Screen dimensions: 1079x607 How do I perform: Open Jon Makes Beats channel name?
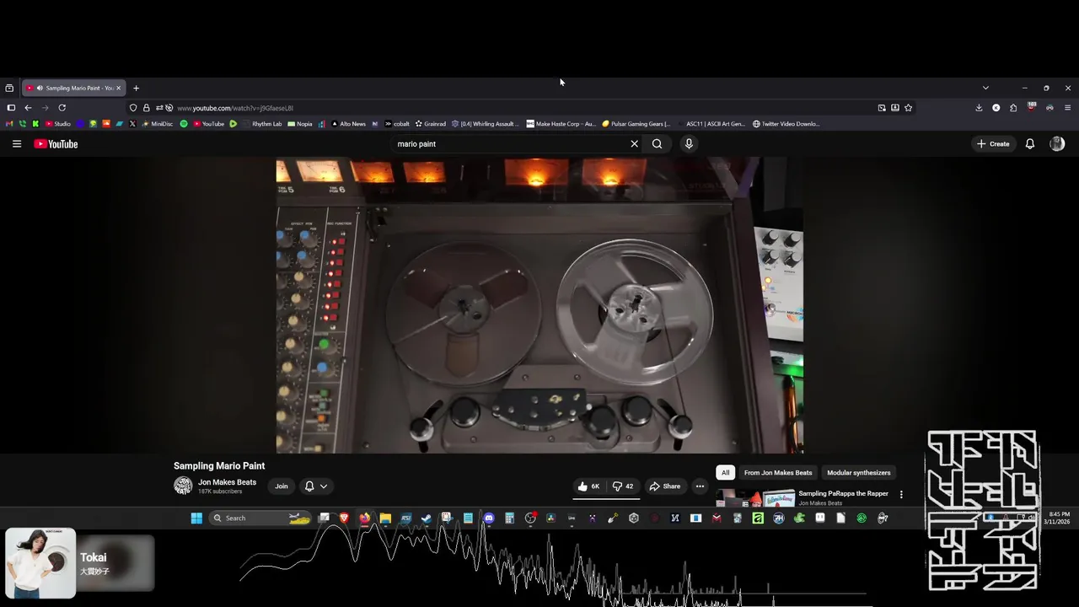click(x=227, y=482)
